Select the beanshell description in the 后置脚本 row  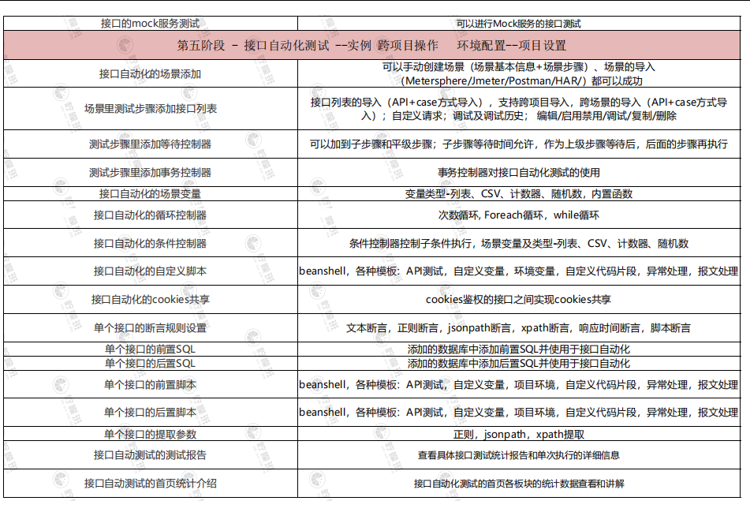pyautogui.click(x=518, y=412)
